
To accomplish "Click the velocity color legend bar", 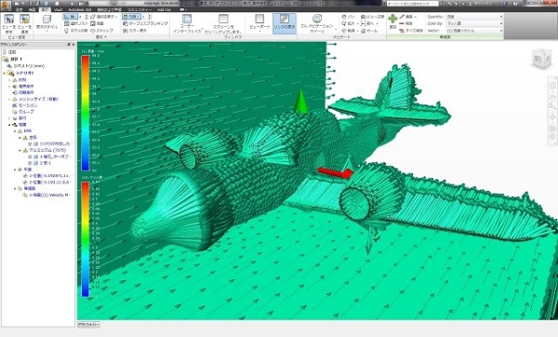I will coord(86,113).
